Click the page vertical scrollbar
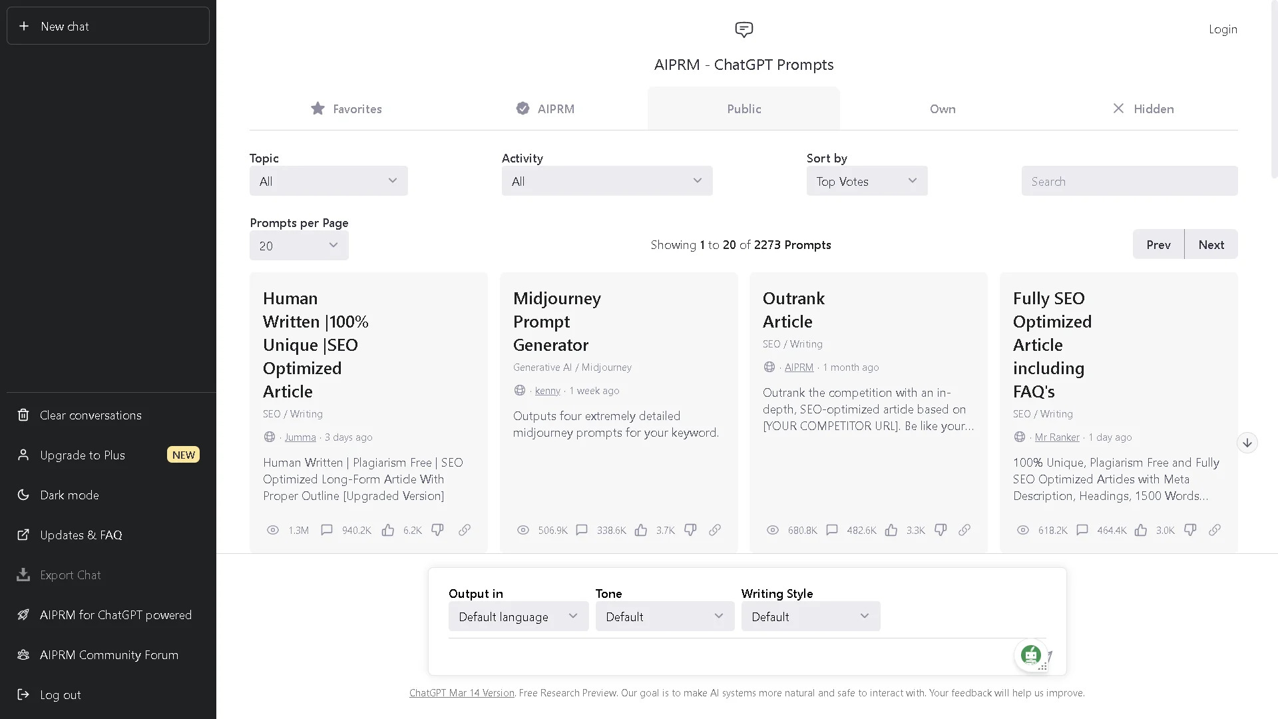Screen dimensions: 1278x719 click(x=1273, y=89)
